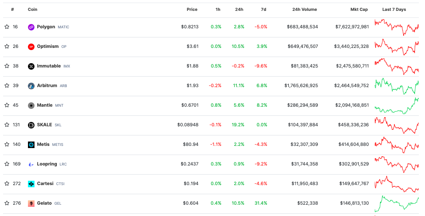
Task: Click the Metis logo icon
Action: pos(31,145)
